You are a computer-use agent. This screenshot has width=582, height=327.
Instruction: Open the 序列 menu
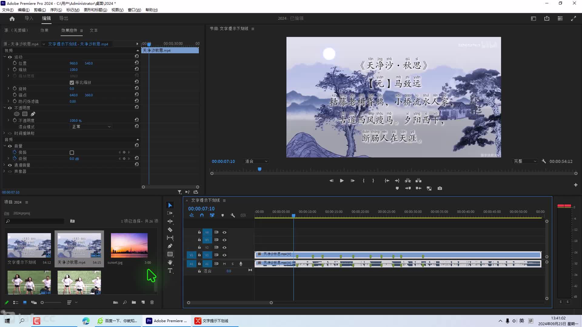click(x=56, y=10)
